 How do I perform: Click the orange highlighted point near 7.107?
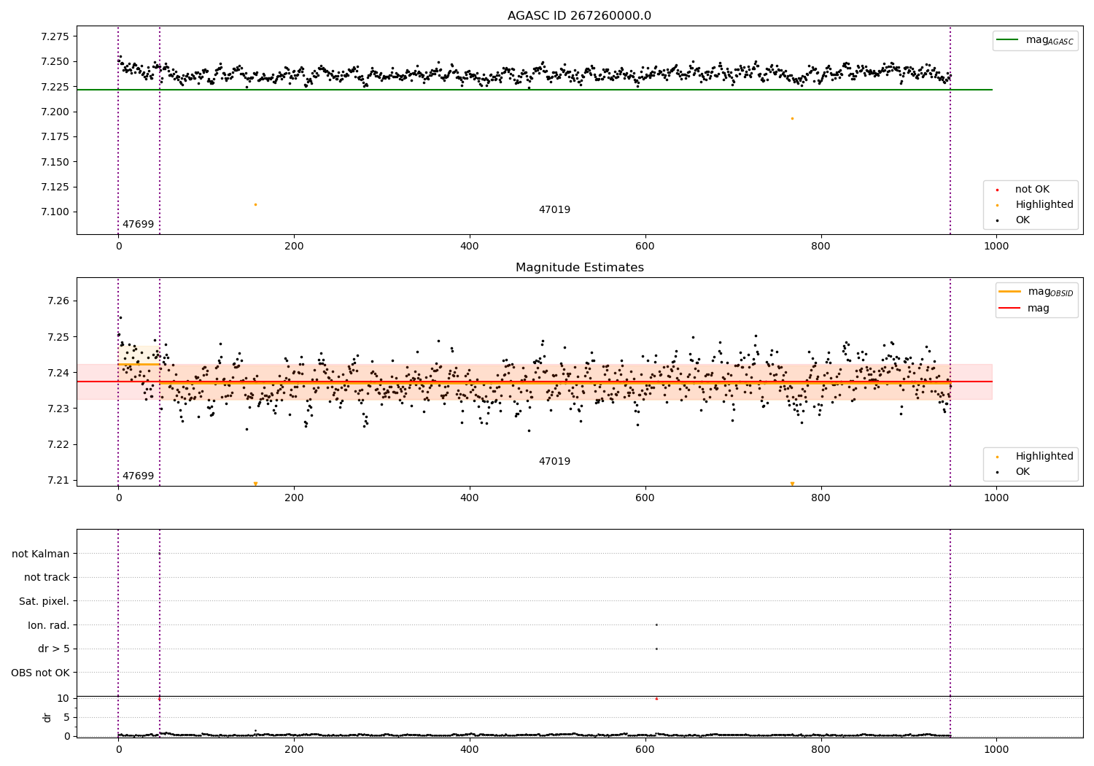pyautogui.click(x=255, y=204)
